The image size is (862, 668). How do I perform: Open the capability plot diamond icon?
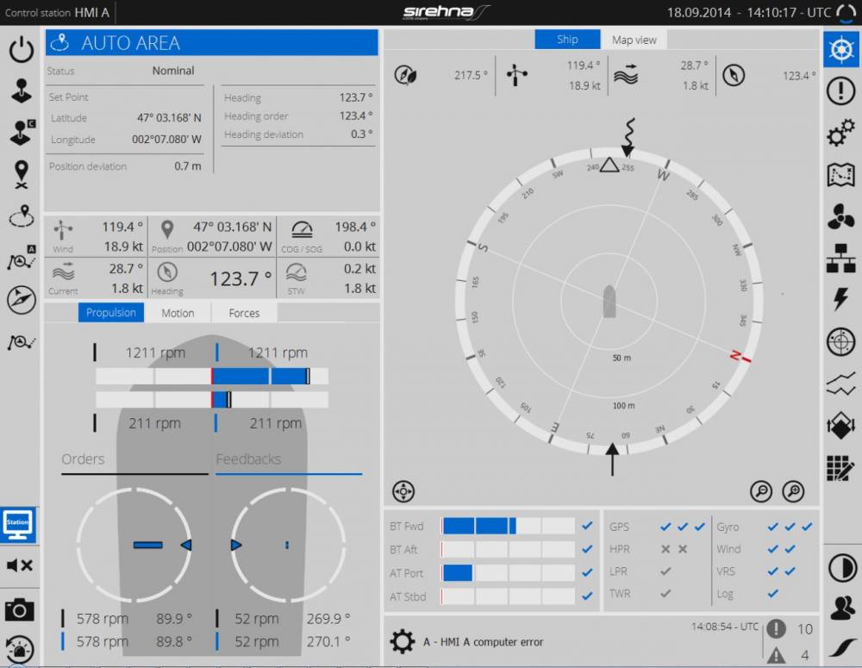[841, 426]
